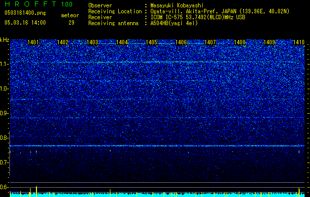Click the Receiving antenna label
Screen dimensions: 310x197
point(113,23)
